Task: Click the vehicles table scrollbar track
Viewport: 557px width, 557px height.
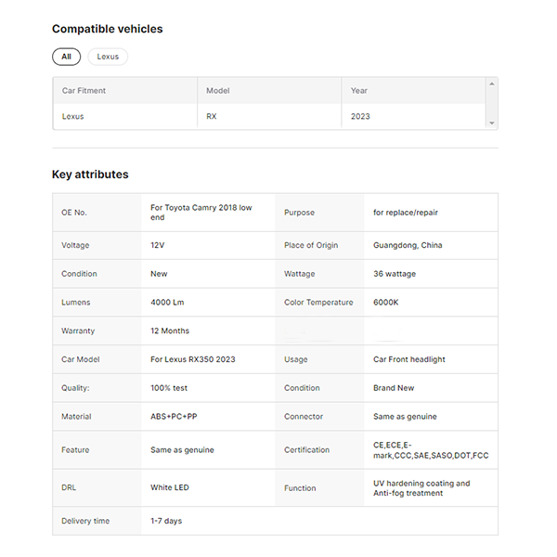Action: pyautogui.click(x=492, y=104)
